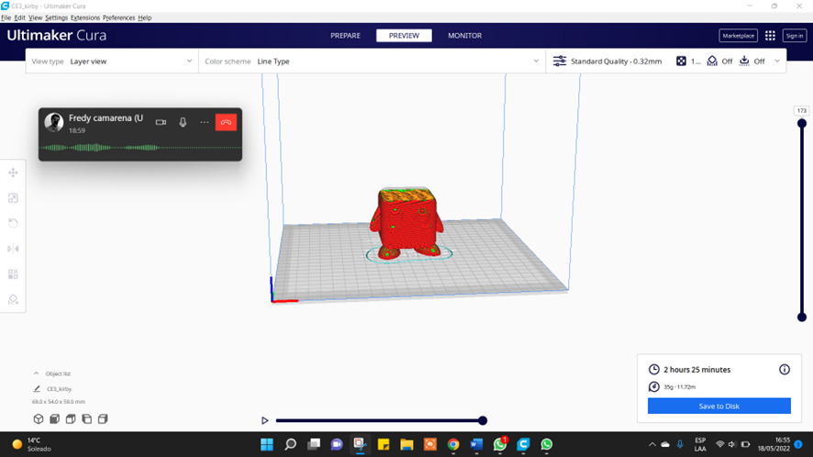The width and height of the screenshot is (813, 457).
Task: Open the Settings menu
Action: pos(57,17)
